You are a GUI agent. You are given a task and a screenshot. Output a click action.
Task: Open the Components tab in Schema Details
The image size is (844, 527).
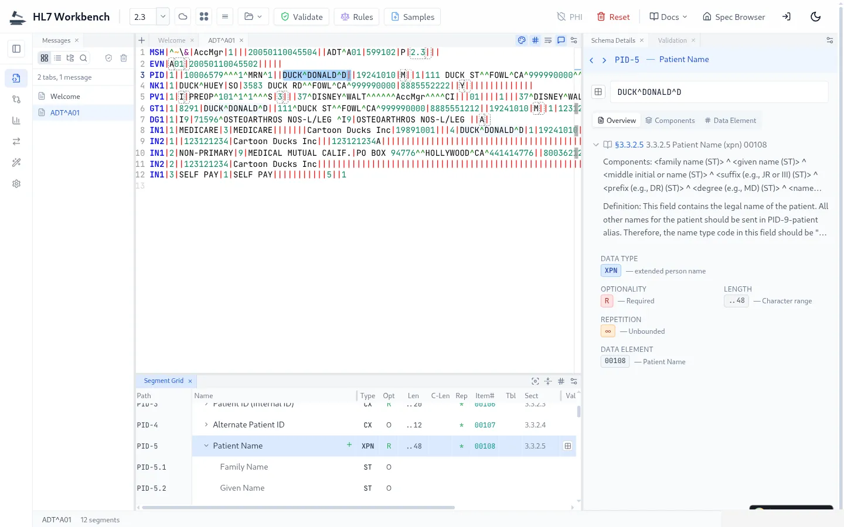[x=670, y=120]
